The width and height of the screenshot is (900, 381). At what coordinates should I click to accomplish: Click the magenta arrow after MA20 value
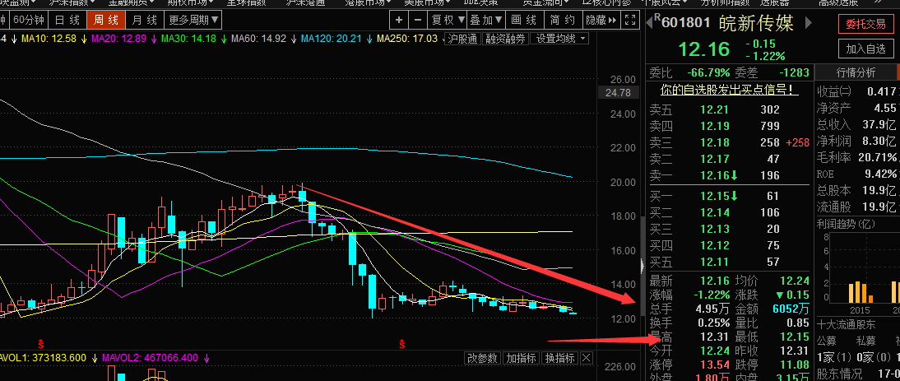point(154,39)
